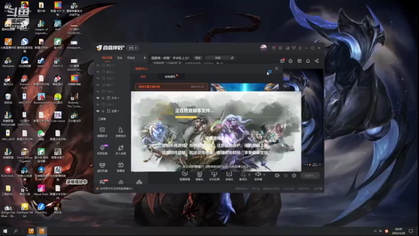The height and width of the screenshot is (236, 419).
Task: Add a 摄像头 camera source
Action: click(200, 176)
